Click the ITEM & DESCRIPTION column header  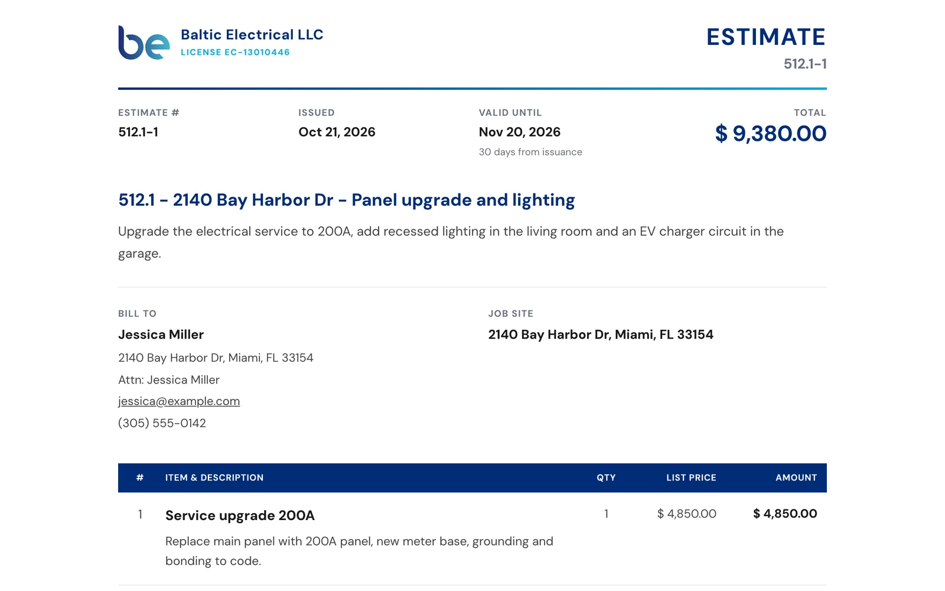214,478
